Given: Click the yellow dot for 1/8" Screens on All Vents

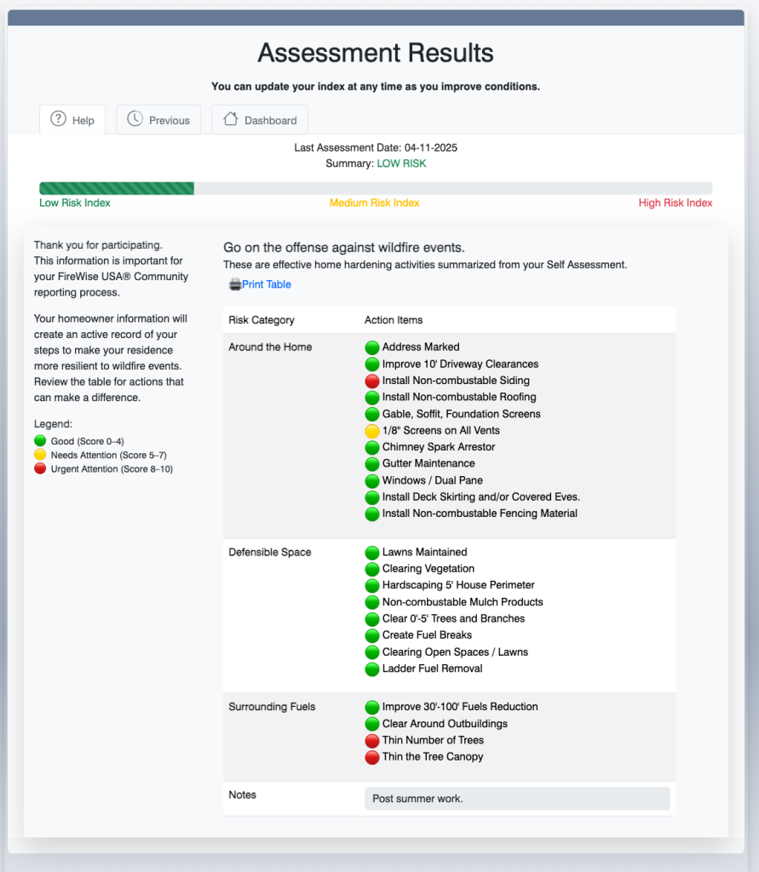Looking at the screenshot, I should (372, 431).
